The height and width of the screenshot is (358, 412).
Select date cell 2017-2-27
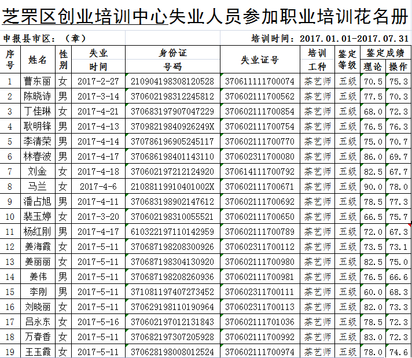[x=98, y=81]
